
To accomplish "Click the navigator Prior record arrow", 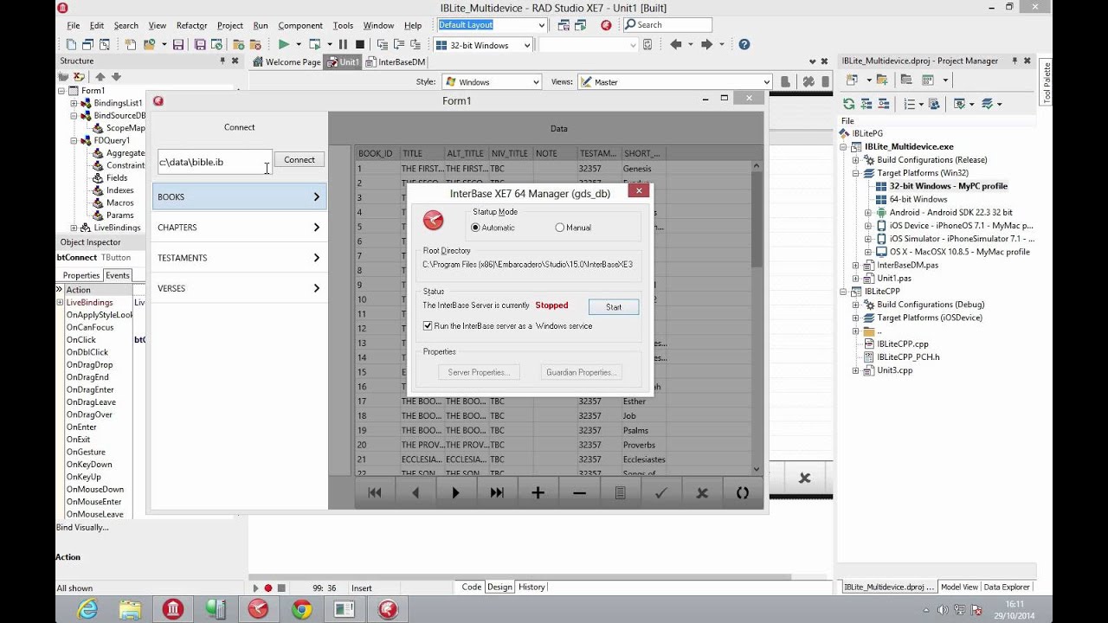I will 415,492.
